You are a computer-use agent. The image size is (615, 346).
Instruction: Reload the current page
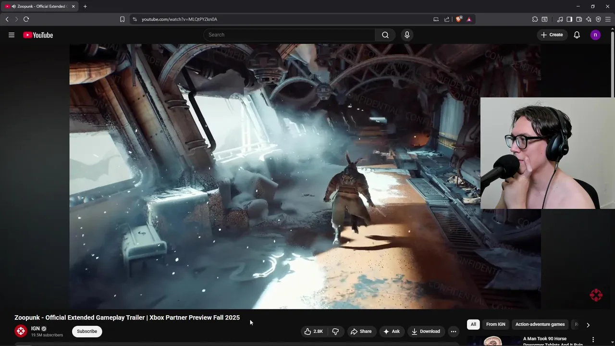tap(26, 19)
